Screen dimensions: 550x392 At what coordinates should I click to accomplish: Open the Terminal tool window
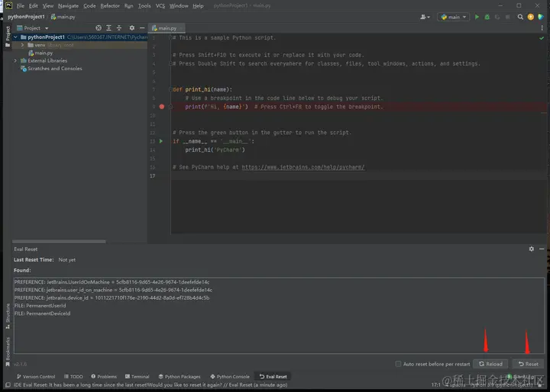click(137, 377)
